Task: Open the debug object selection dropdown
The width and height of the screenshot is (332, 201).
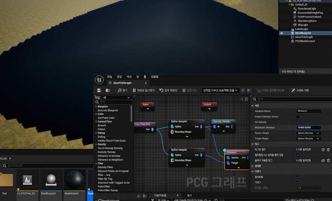Action: pos(220,91)
